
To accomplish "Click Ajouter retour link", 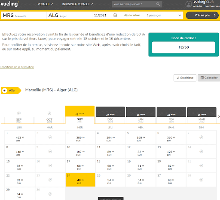I will click(132, 15).
